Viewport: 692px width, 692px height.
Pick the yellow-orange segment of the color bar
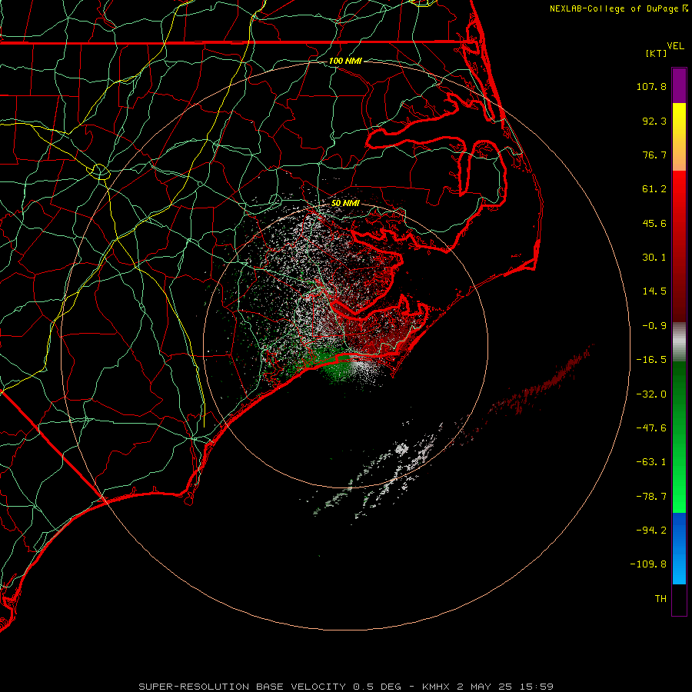[x=679, y=137]
